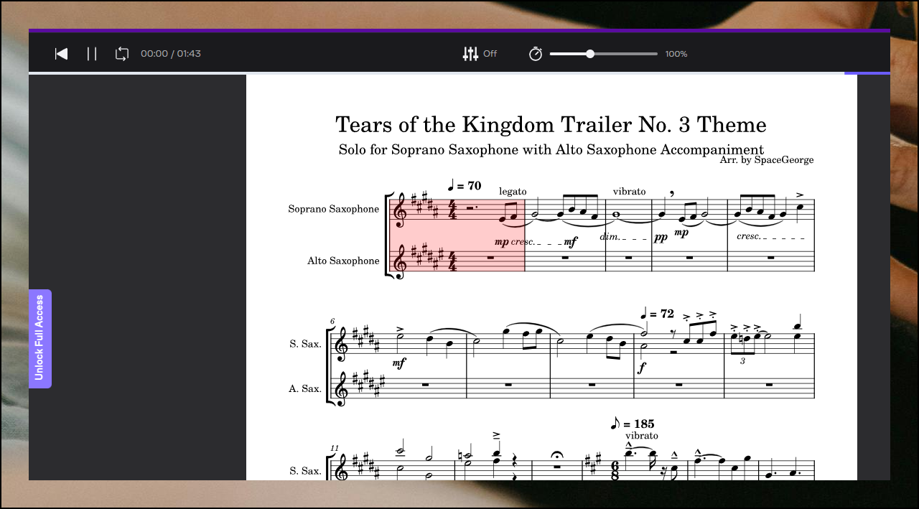Screen dimensions: 919x509
Task: Adjust the tempo slider handle
Action: coord(590,54)
